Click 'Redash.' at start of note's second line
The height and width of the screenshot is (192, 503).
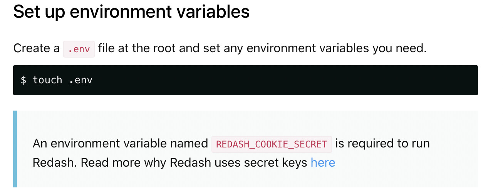pos(55,162)
